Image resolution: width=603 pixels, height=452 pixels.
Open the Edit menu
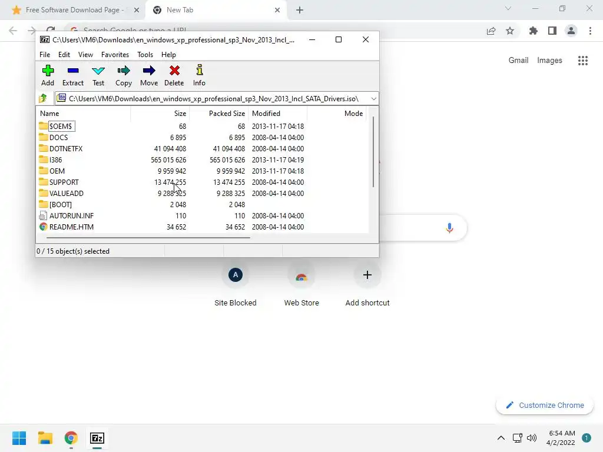click(x=64, y=55)
